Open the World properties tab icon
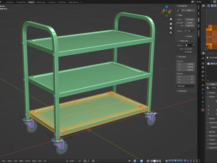This screenshot has width=217, height=163. pos(203,80)
